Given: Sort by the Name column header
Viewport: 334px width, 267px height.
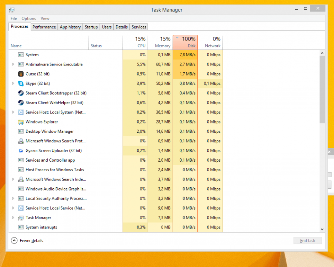Looking at the screenshot, I should tap(49, 42).
